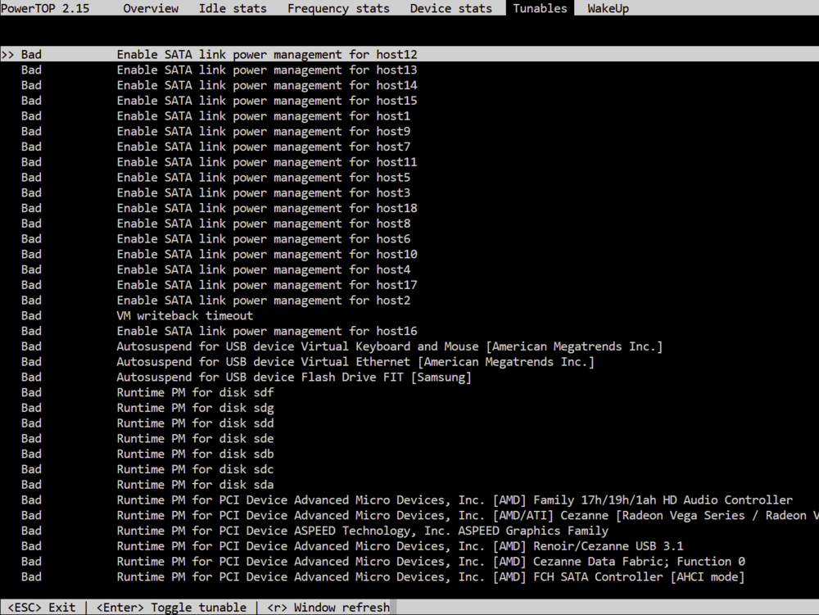Select SATA link power management for host7
The height and width of the screenshot is (615, 819).
tap(263, 147)
